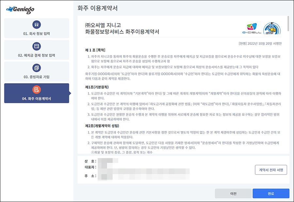Click the Geniego logo
The height and width of the screenshot is (202, 294).
pyautogui.click(x=20, y=10)
